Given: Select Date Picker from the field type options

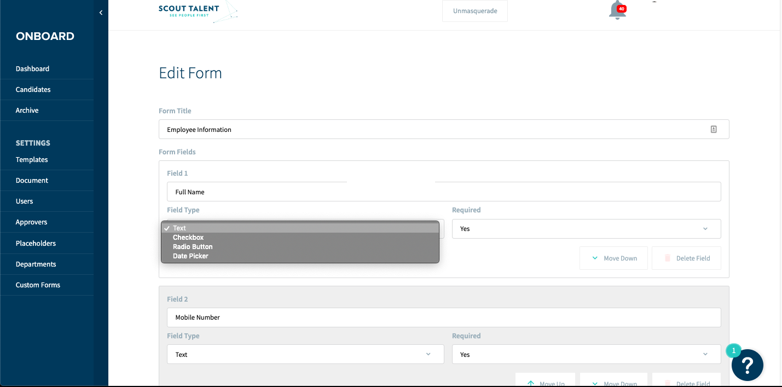Looking at the screenshot, I should [190, 256].
